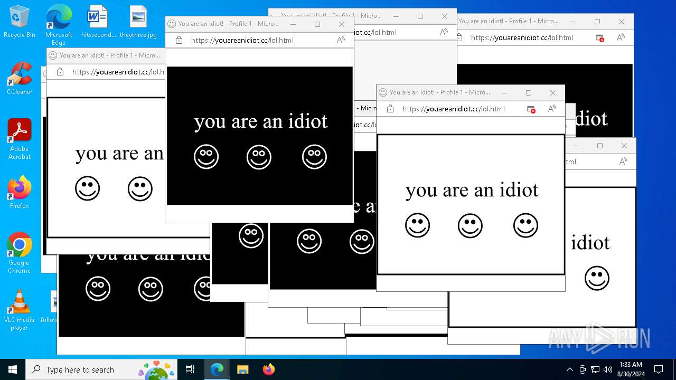Show the taskbar clock and calendar
676x380 pixels.
(630, 369)
